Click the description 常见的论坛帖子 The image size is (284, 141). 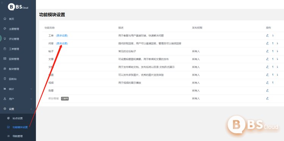127,51
